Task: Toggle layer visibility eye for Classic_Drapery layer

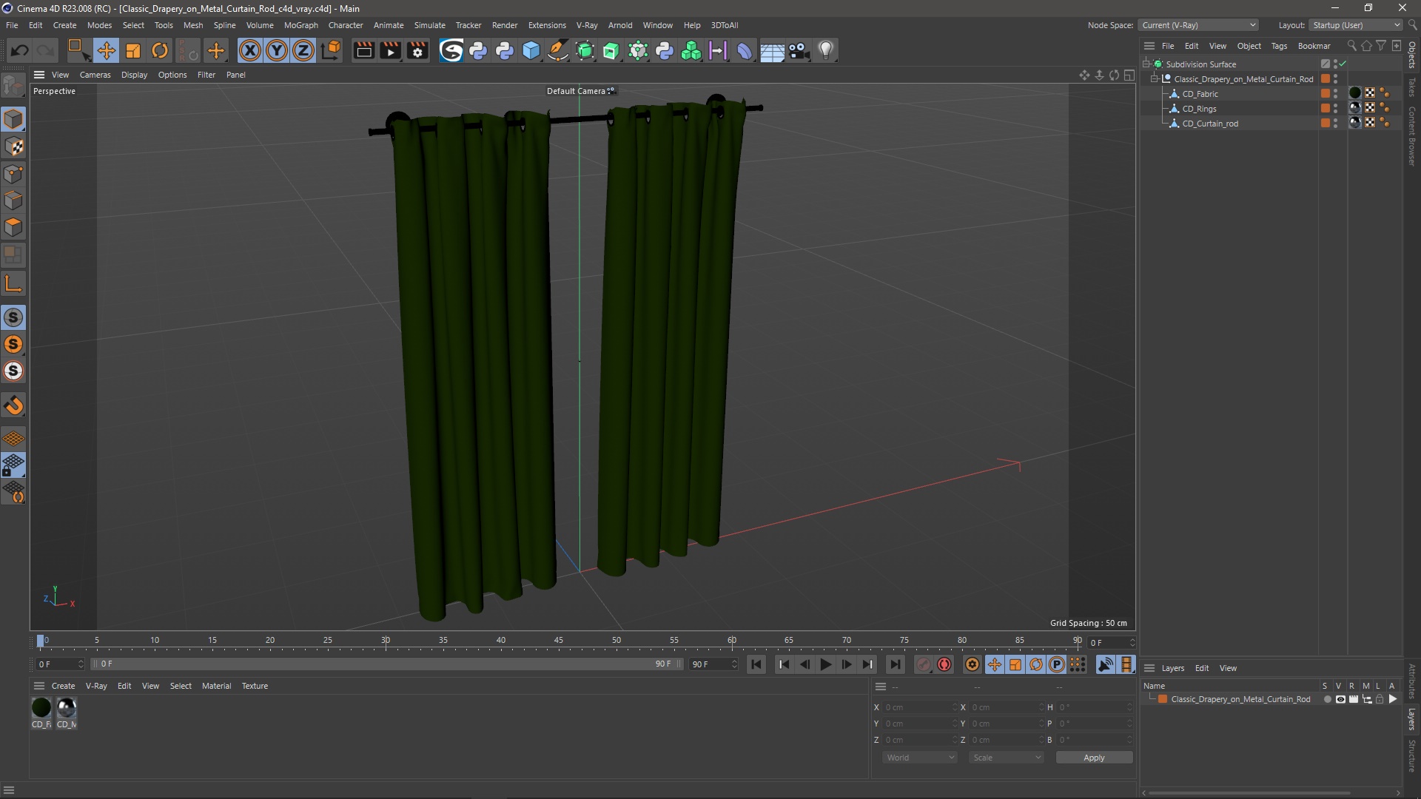Action: 1340,699
